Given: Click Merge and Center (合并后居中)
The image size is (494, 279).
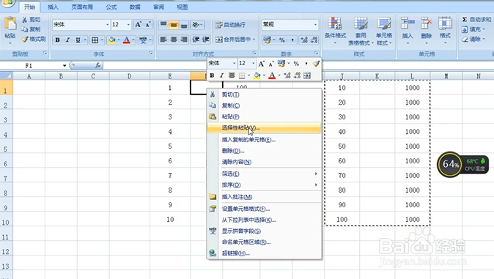Looking at the screenshot, I should 233,40.
